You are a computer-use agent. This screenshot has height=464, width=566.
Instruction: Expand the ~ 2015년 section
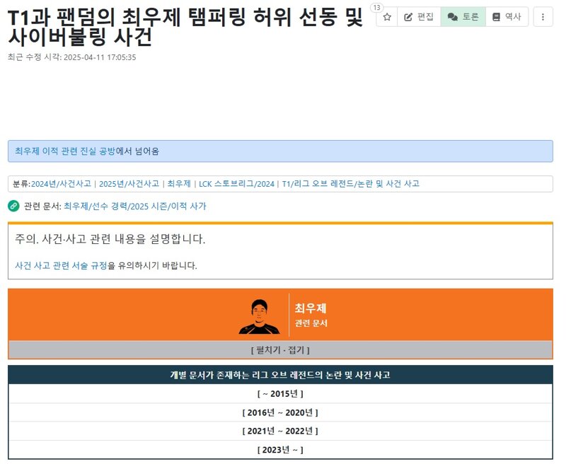click(x=280, y=394)
